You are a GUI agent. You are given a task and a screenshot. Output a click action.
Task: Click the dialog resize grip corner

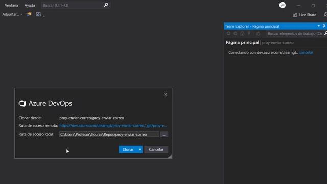pos(170,157)
